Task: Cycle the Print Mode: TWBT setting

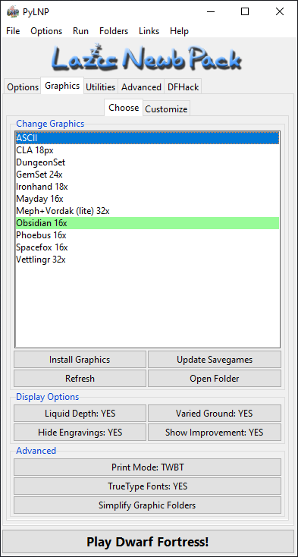Action: coord(147,467)
